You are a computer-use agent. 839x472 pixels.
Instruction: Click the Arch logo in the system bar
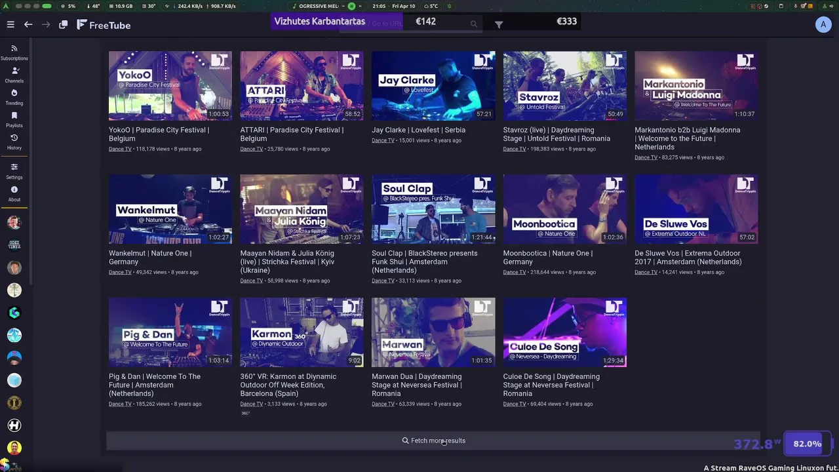point(6,6)
